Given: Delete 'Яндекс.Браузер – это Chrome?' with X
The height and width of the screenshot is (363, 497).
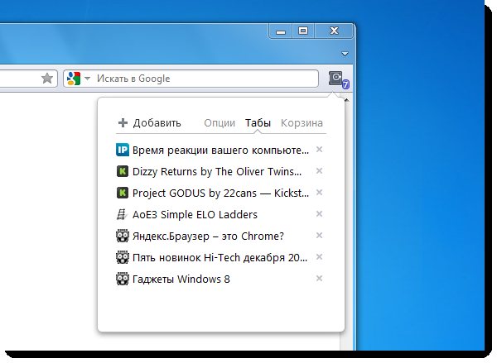Looking at the screenshot, I should pos(319,236).
